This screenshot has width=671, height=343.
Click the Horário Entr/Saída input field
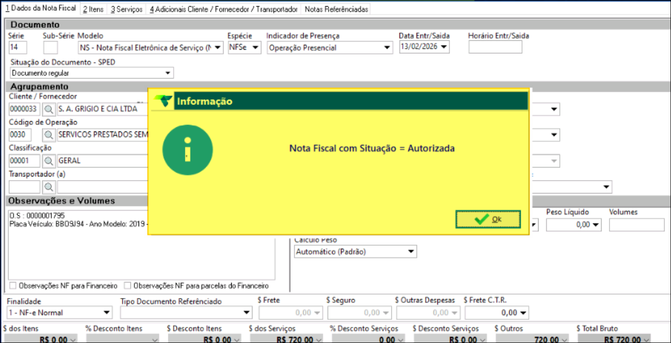[495, 47]
